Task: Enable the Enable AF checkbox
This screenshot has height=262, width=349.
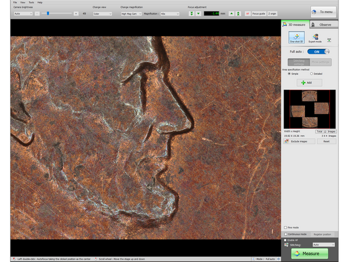Action: click(285, 240)
